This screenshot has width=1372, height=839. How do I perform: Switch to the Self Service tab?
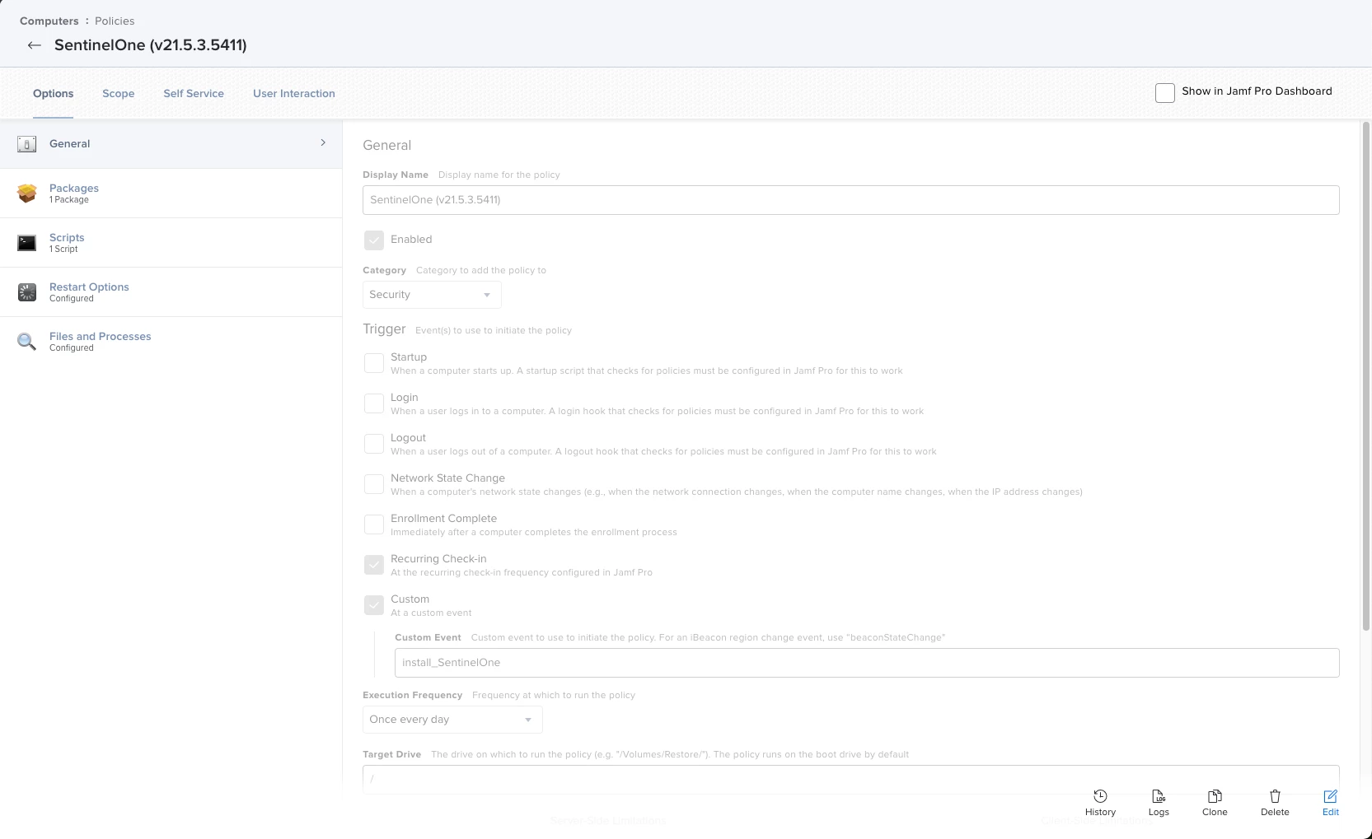point(194,94)
